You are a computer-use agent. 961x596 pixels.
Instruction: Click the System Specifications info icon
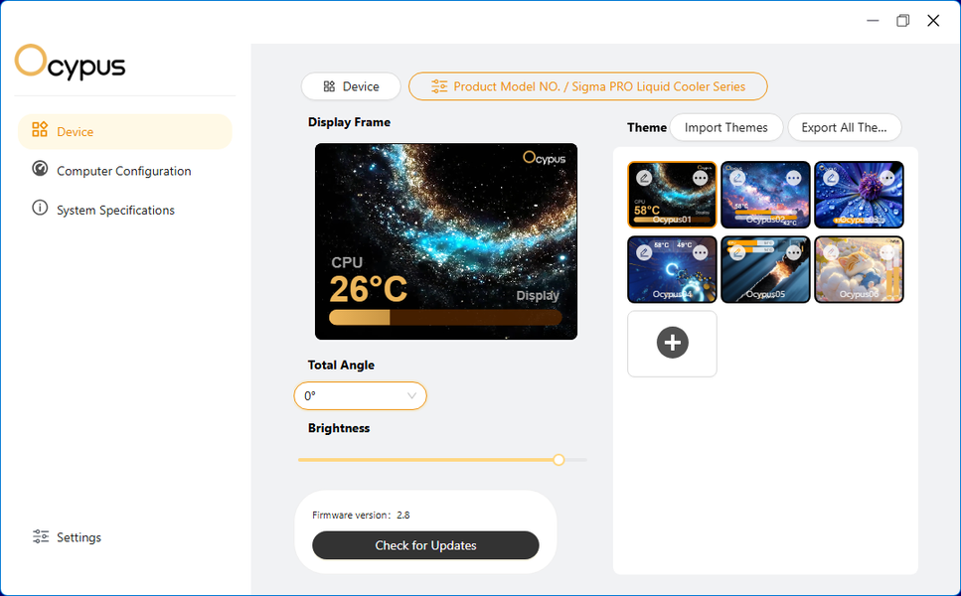[40, 208]
